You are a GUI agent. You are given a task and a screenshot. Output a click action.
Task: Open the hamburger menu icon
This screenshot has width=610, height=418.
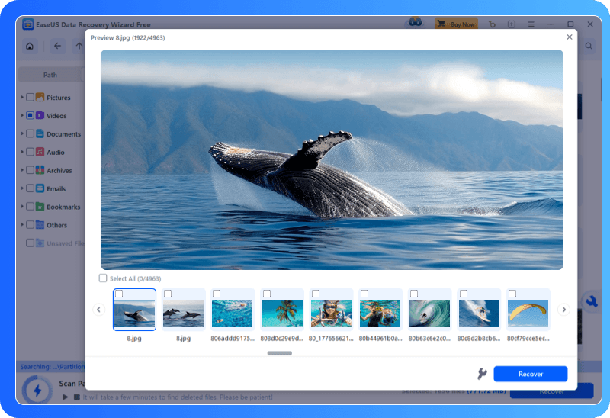(x=531, y=24)
